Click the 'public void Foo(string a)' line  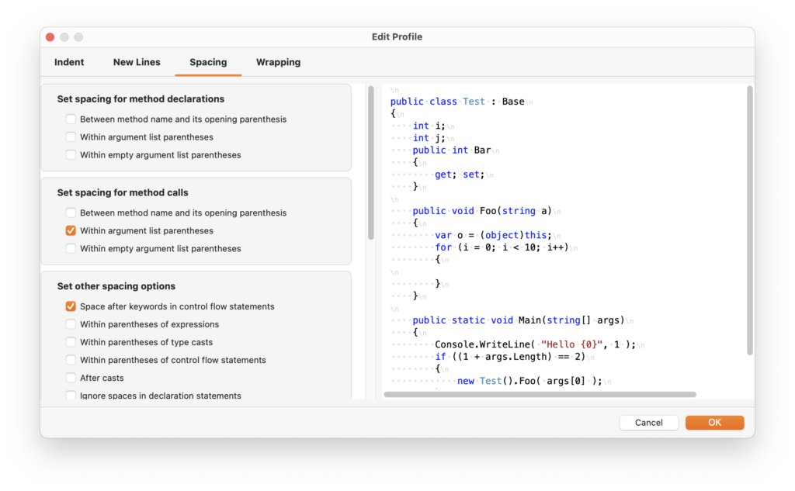(481, 211)
